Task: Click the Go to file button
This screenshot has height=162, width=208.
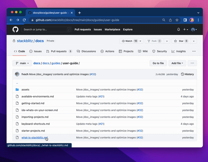Action: pos(158,63)
